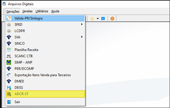This screenshot has width=170, height=108.
Task: Click the blue info toolbar icon
Action: (103, 18)
